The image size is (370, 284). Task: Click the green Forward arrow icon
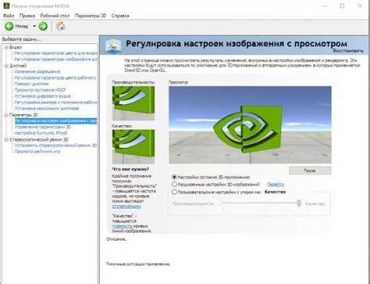(43, 26)
